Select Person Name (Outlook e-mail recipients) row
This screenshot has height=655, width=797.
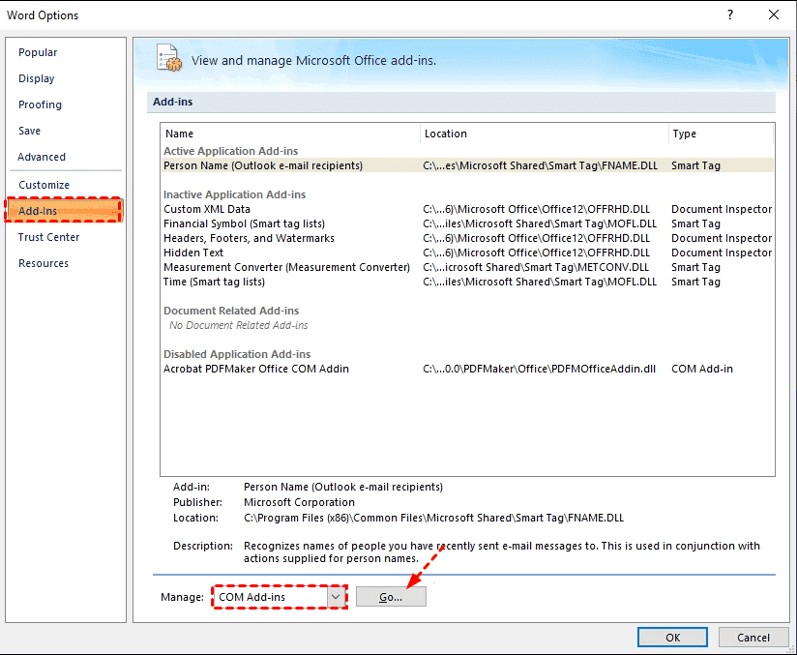tap(467, 165)
